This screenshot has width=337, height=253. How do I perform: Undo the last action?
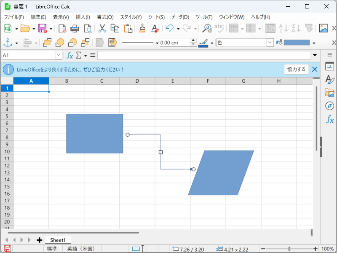pos(170,28)
